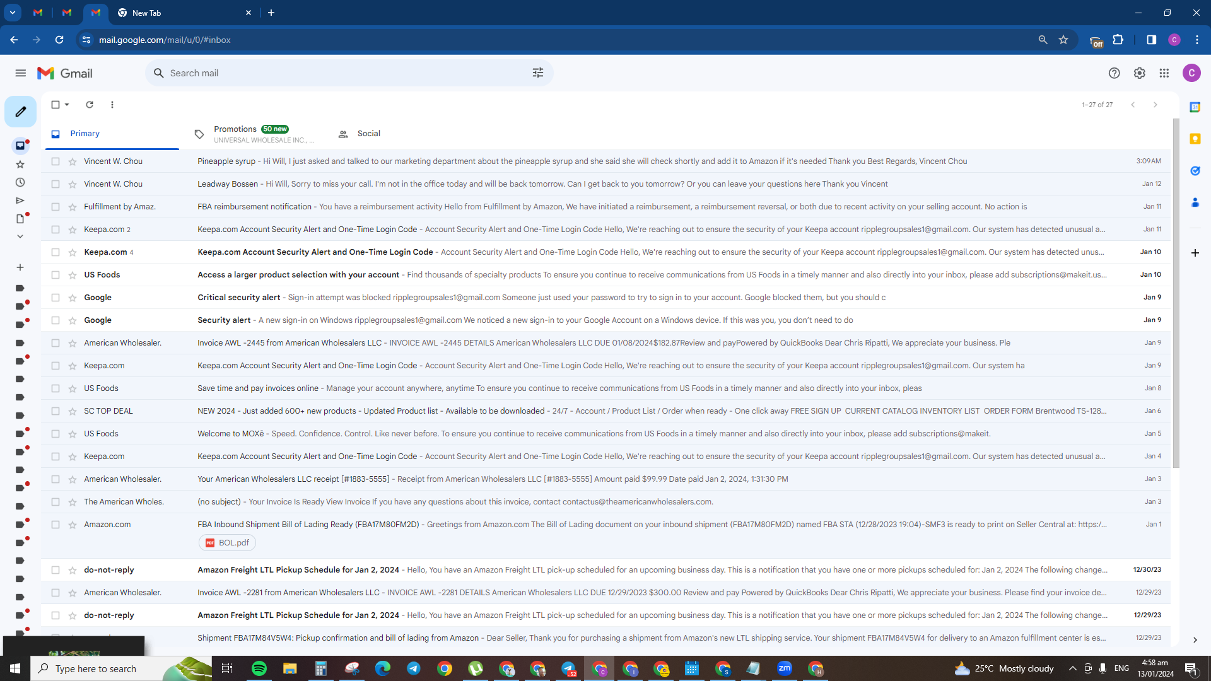The width and height of the screenshot is (1211, 681).
Task: Star the SC TOP DEAL email
Action: [73, 411]
